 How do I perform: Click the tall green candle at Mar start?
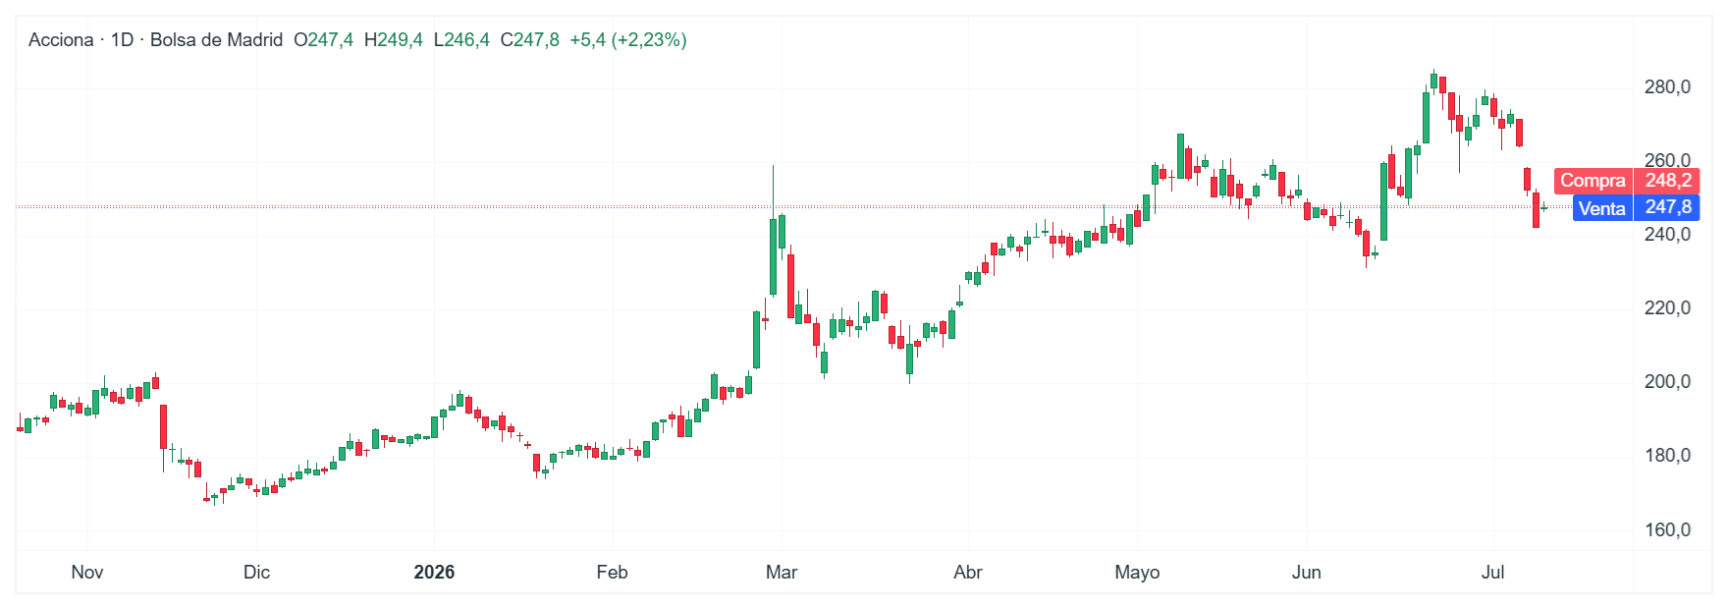click(x=773, y=257)
